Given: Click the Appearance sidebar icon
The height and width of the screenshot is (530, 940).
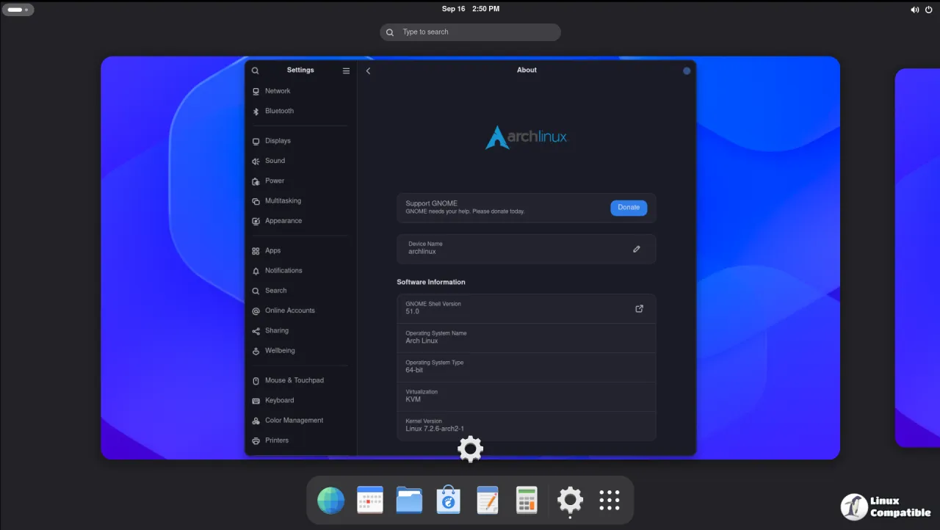Looking at the screenshot, I should 256,221.
